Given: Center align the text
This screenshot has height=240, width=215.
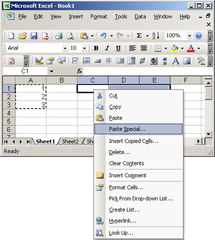Looking at the screenshot, I should pos(144,48).
